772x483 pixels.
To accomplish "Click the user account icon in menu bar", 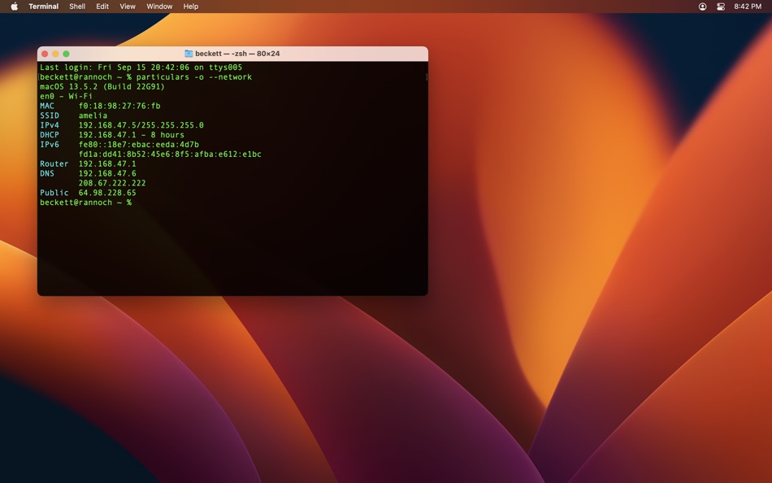I will pyautogui.click(x=703, y=7).
